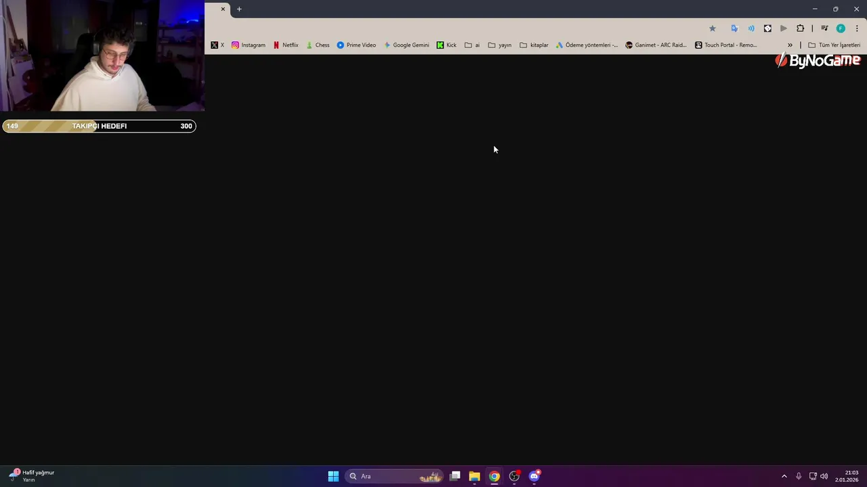The width and height of the screenshot is (867, 487).
Task: Open a new tab with plus button
Action: coord(239,9)
